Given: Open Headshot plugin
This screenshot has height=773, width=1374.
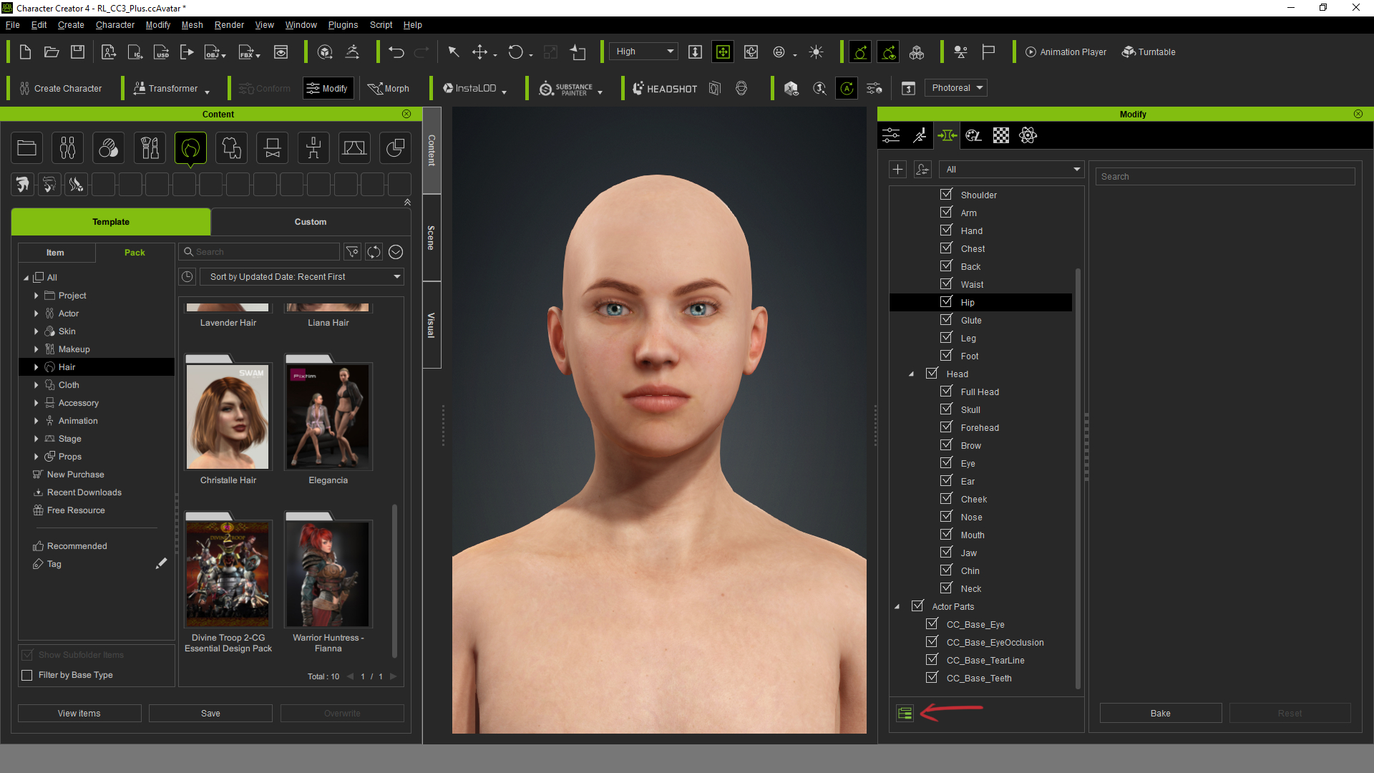Looking at the screenshot, I should point(665,89).
